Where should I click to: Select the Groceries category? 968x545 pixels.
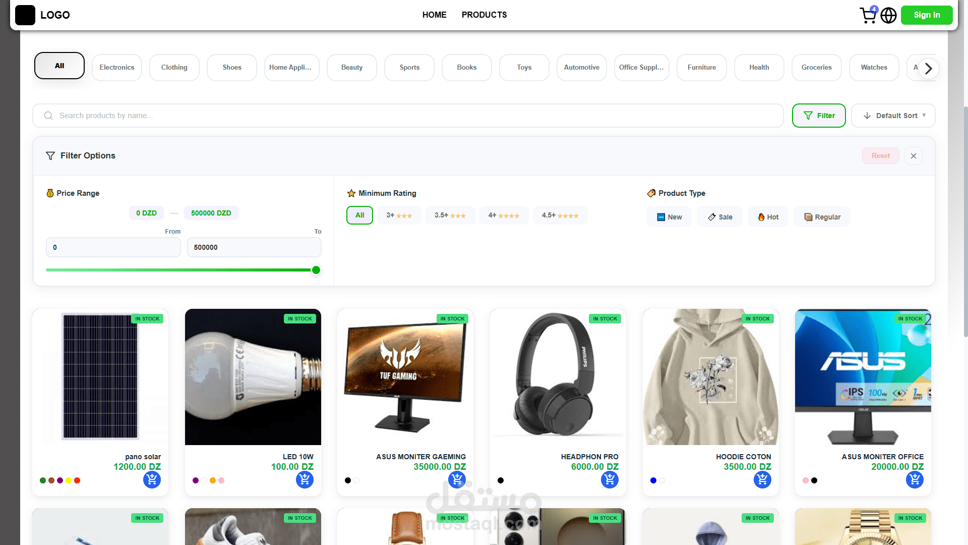pyautogui.click(x=817, y=68)
